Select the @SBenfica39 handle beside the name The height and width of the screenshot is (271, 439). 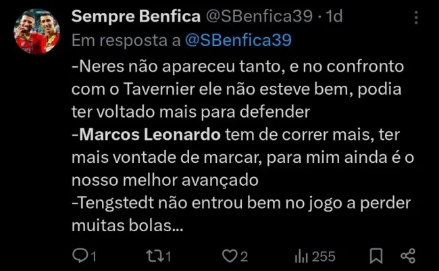[249, 16]
